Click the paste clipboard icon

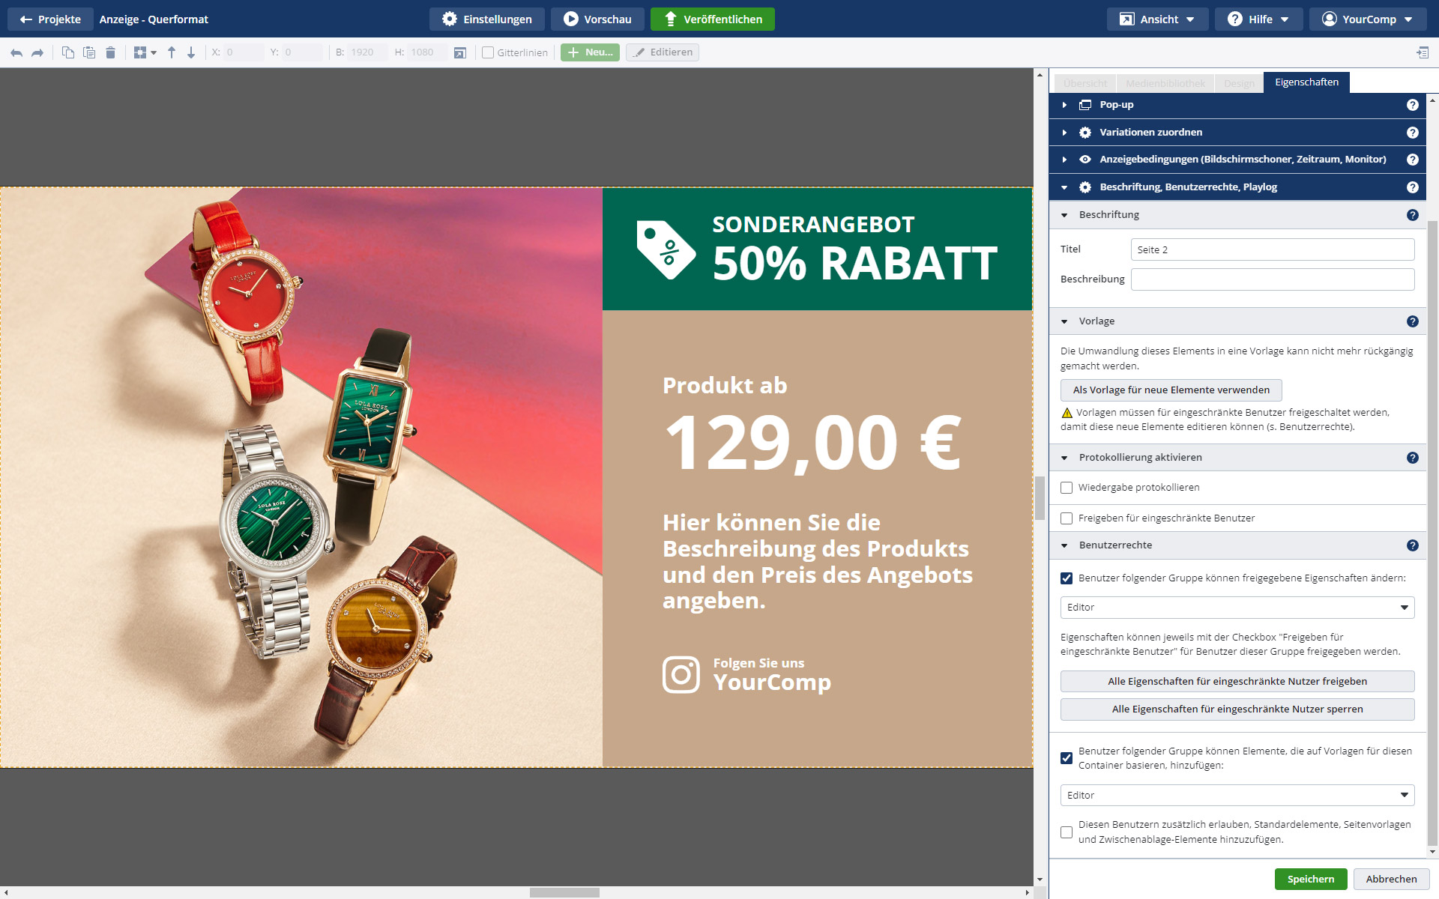pos(89,52)
